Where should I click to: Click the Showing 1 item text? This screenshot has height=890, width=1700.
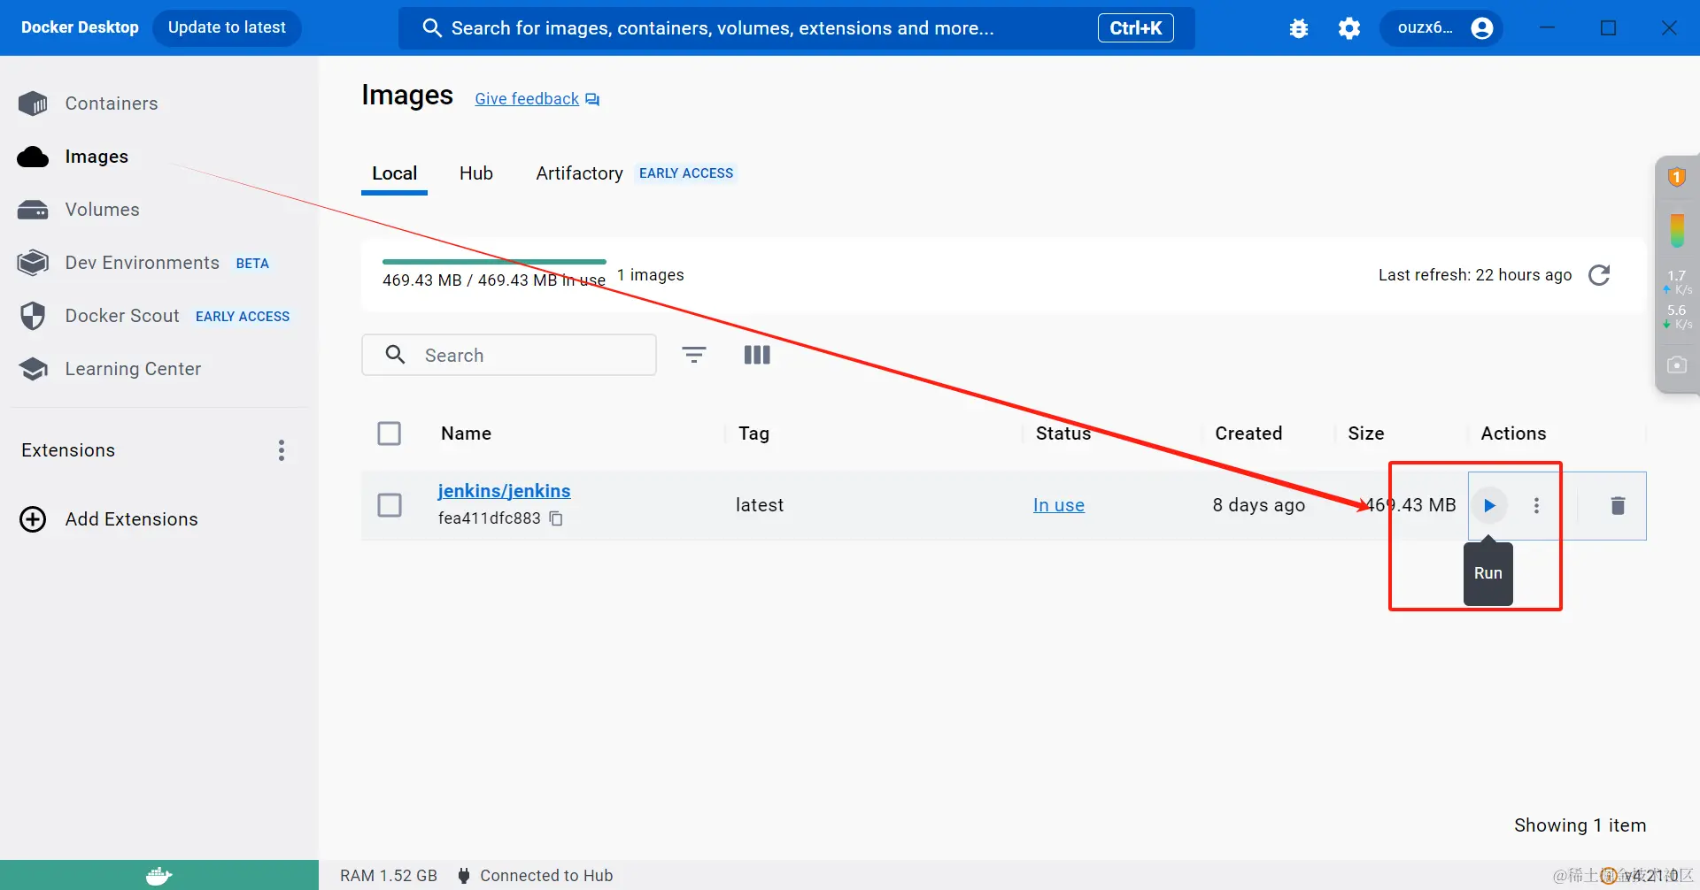click(1580, 825)
